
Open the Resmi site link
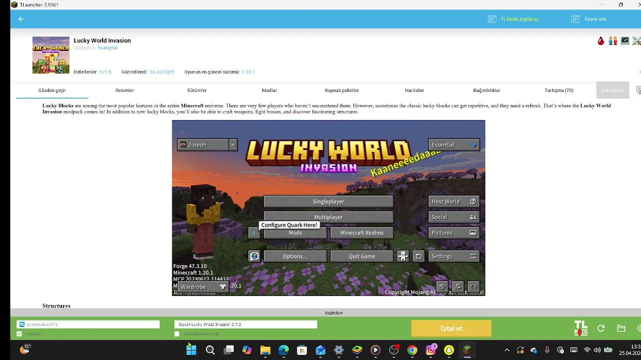(595, 19)
